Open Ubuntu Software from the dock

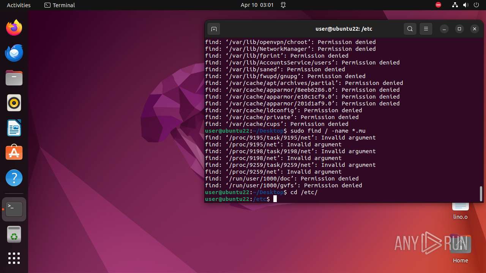pos(14,153)
